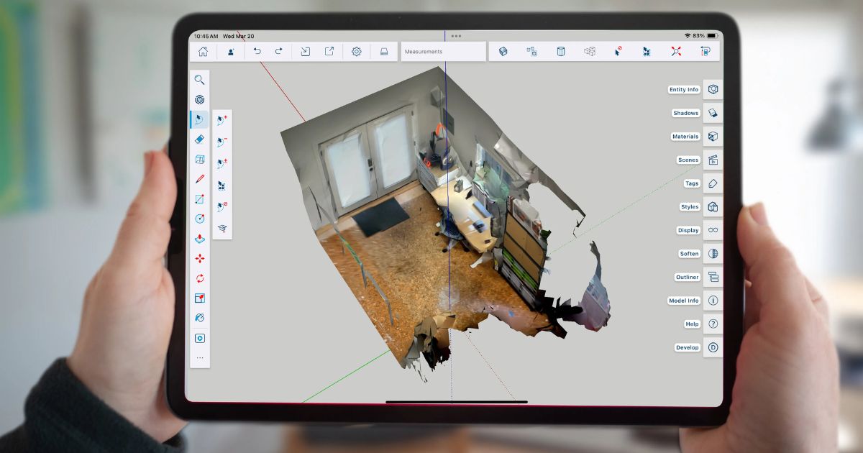The height and width of the screenshot is (453, 863).
Task: Click the greyed-out boxes icon in top toolbar
Action: point(590,52)
